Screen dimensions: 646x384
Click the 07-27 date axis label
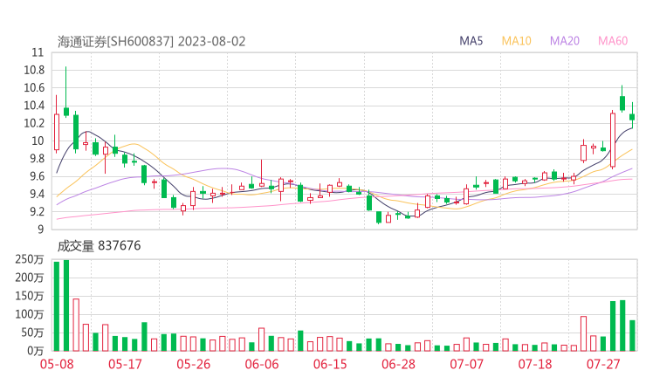tap(603, 364)
